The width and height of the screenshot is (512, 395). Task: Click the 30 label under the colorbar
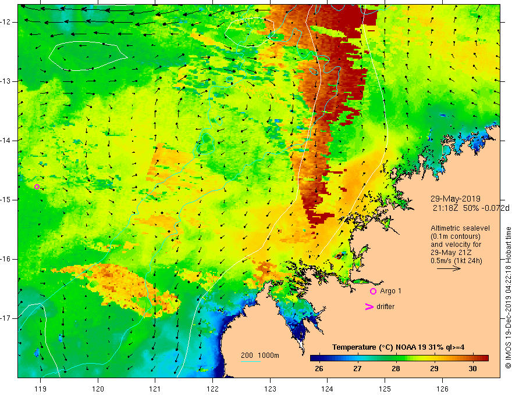pyautogui.click(x=472, y=369)
